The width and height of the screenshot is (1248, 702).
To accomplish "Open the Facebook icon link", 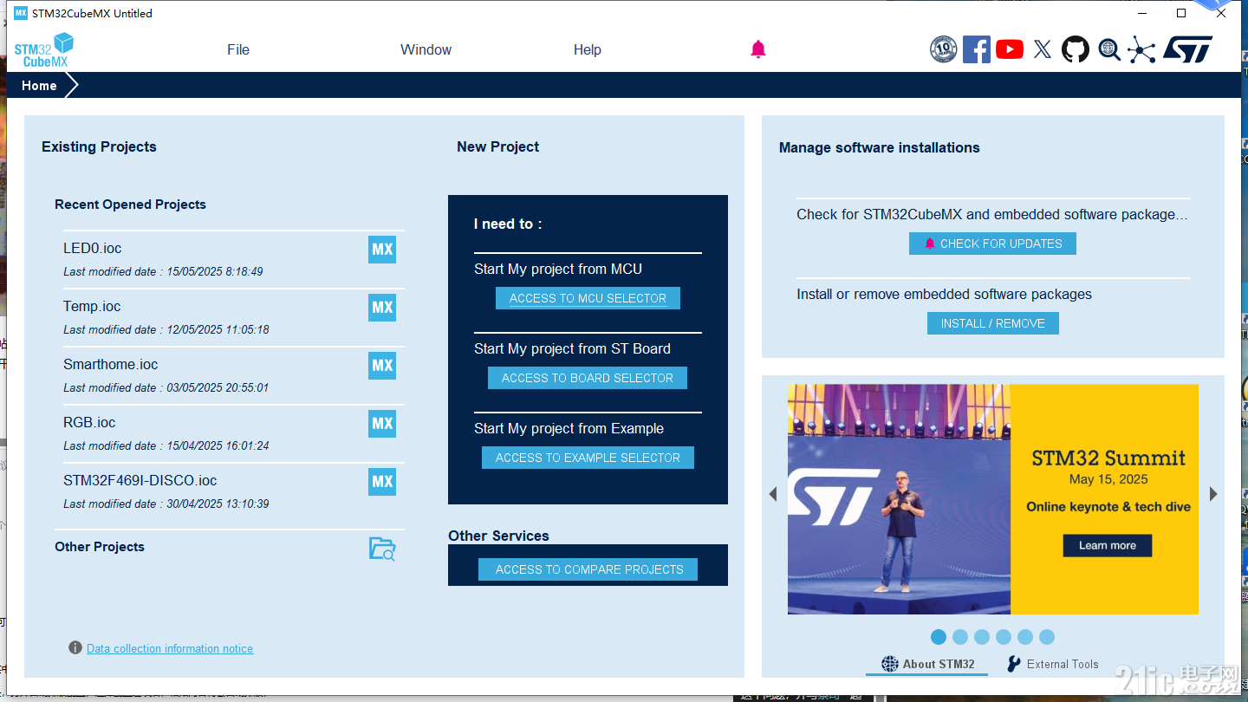I will click(x=977, y=49).
